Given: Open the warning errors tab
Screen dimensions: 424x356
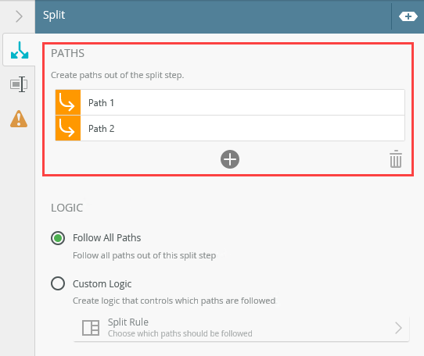Looking at the screenshot, I should point(19,119).
